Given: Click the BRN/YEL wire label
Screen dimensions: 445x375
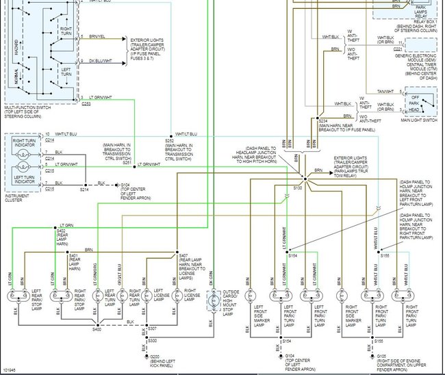Looking at the screenshot, I should (97, 36).
